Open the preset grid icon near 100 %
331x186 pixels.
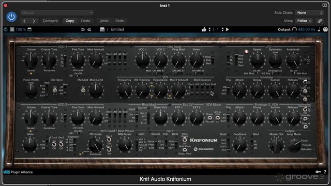coord(12,29)
